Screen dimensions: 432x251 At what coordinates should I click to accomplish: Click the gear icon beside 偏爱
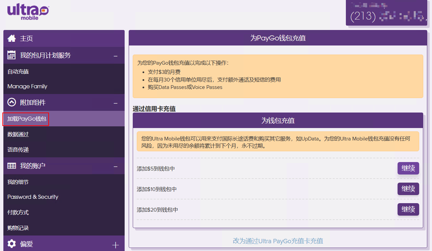pos(12,244)
